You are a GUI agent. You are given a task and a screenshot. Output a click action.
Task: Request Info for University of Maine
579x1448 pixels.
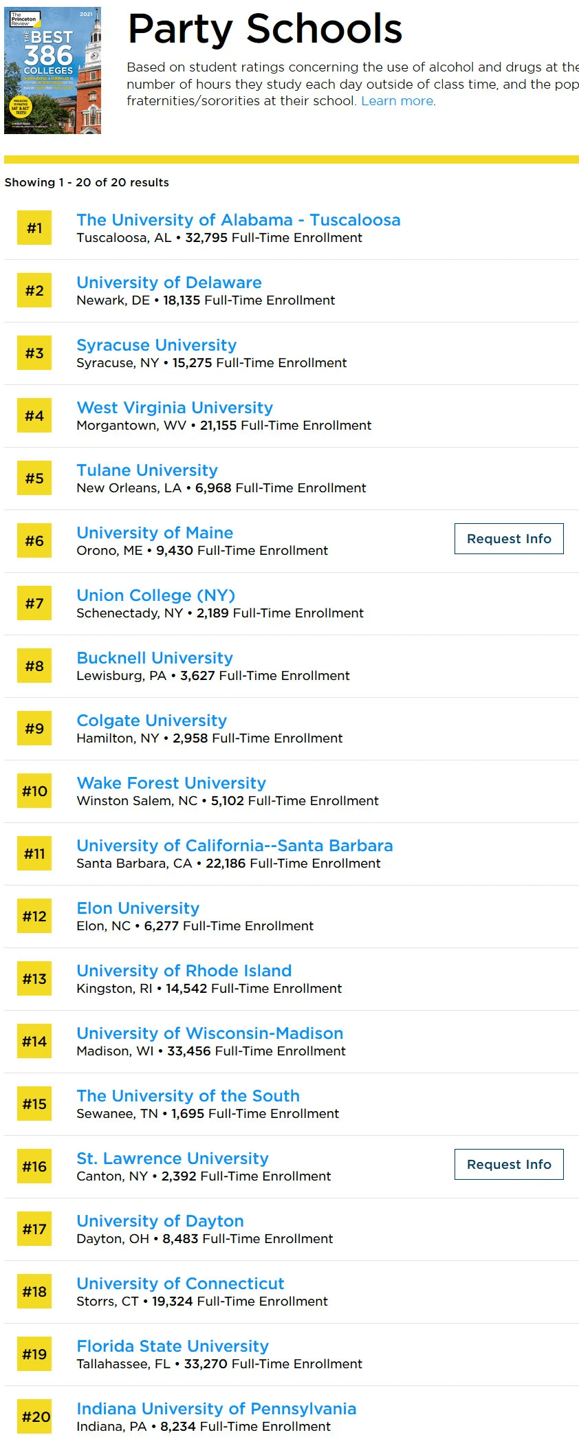tap(509, 539)
